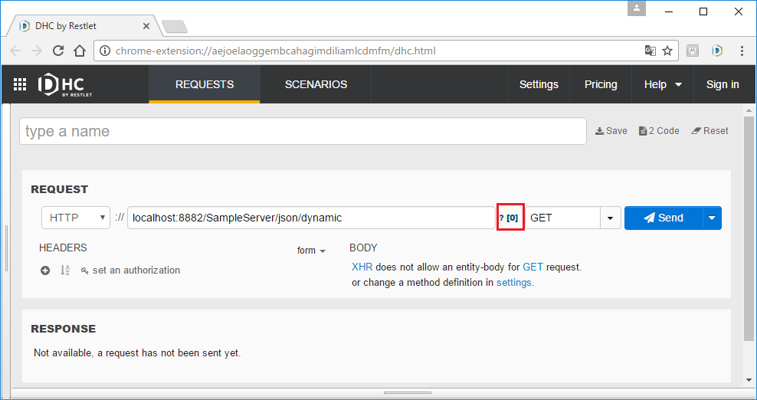Open a new browser tab
Image resolution: width=757 pixels, height=400 pixels.
click(174, 27)
